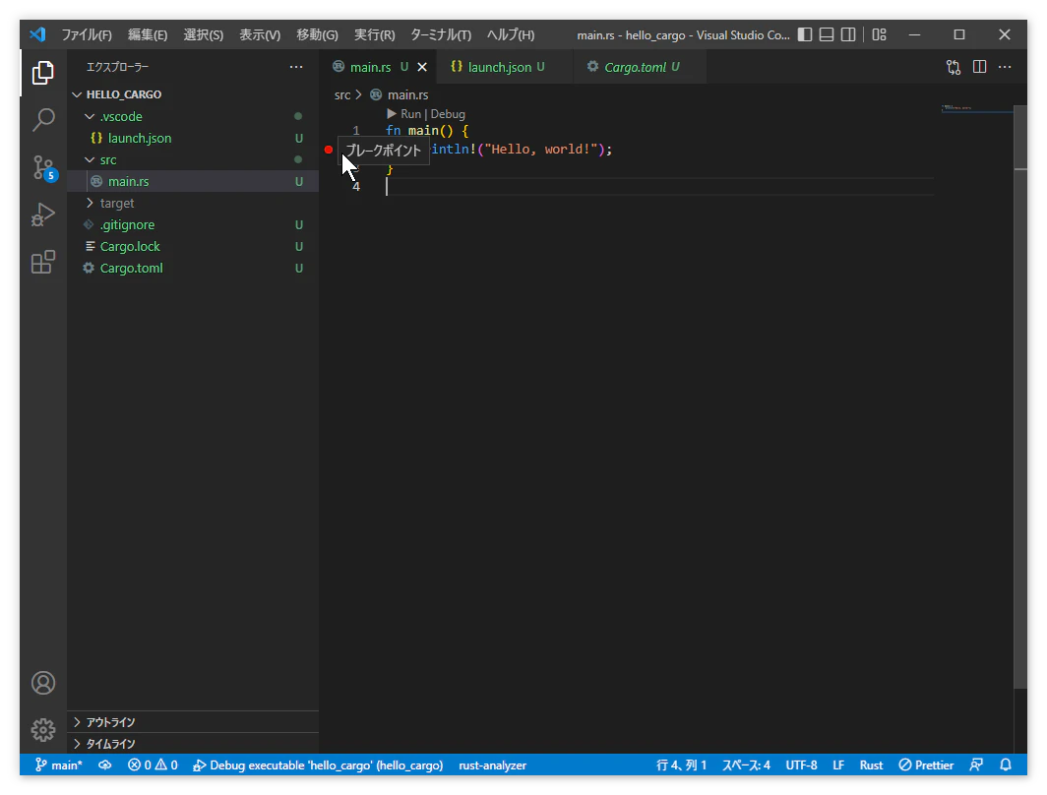Image resolution: width=1047 pixels, height=795 pixels.
Task: Open launch.json in the explorer tree
Action: 193,138
